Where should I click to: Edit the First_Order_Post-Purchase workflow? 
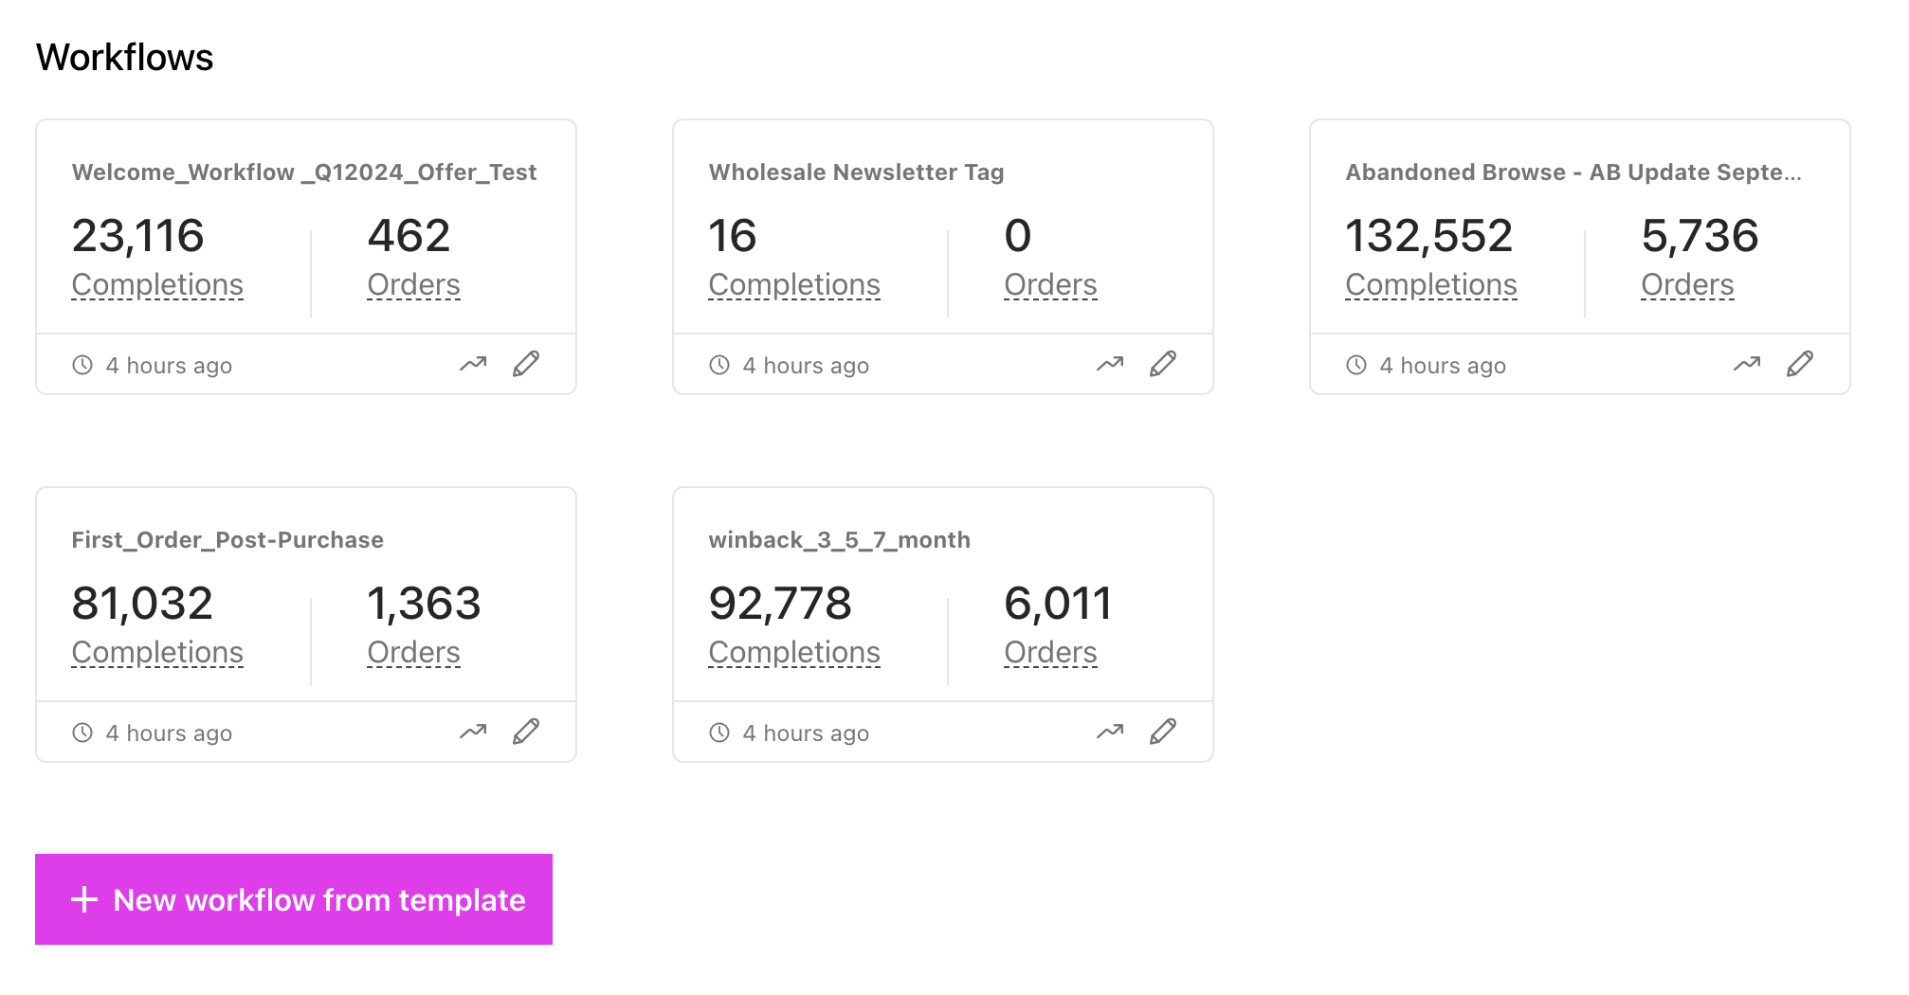(527, 731)
